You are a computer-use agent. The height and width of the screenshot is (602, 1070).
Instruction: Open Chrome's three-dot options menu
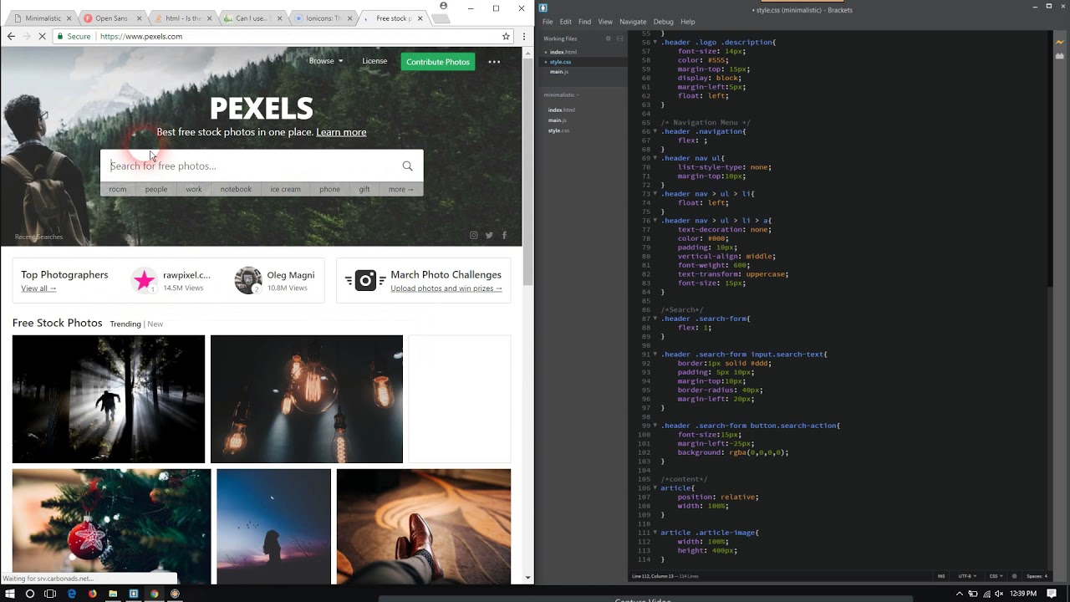[524, 36]
